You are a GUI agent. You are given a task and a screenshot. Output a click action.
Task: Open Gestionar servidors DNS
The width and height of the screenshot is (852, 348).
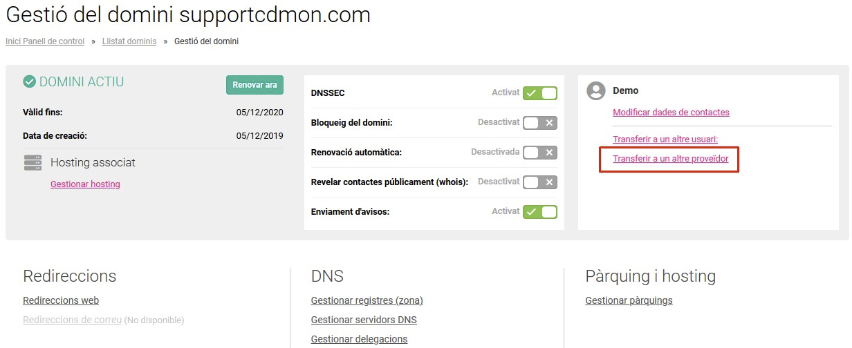[364, 320]
